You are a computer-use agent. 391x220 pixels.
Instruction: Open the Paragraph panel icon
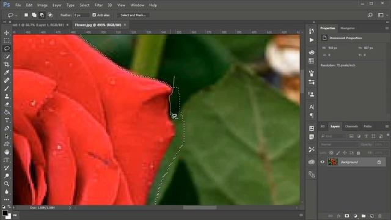pyautogui.click(x=312, y=116)
